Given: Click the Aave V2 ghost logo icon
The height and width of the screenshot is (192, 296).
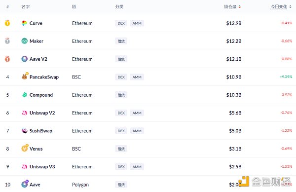Looking at the screenshot, I should [24, 59].
